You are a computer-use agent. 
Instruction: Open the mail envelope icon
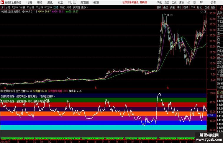pos(201,2)
